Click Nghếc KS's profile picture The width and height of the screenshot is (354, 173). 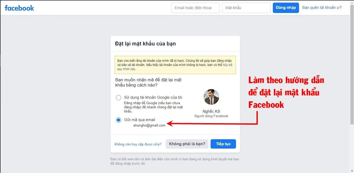coord(211,97)
